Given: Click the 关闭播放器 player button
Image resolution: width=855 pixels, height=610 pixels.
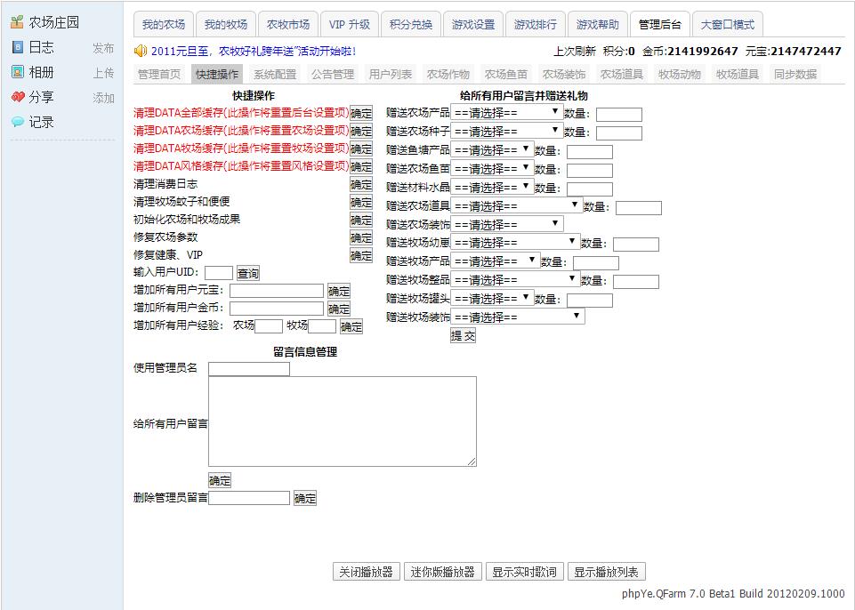Looking at the screenshot, I should 366,571.
